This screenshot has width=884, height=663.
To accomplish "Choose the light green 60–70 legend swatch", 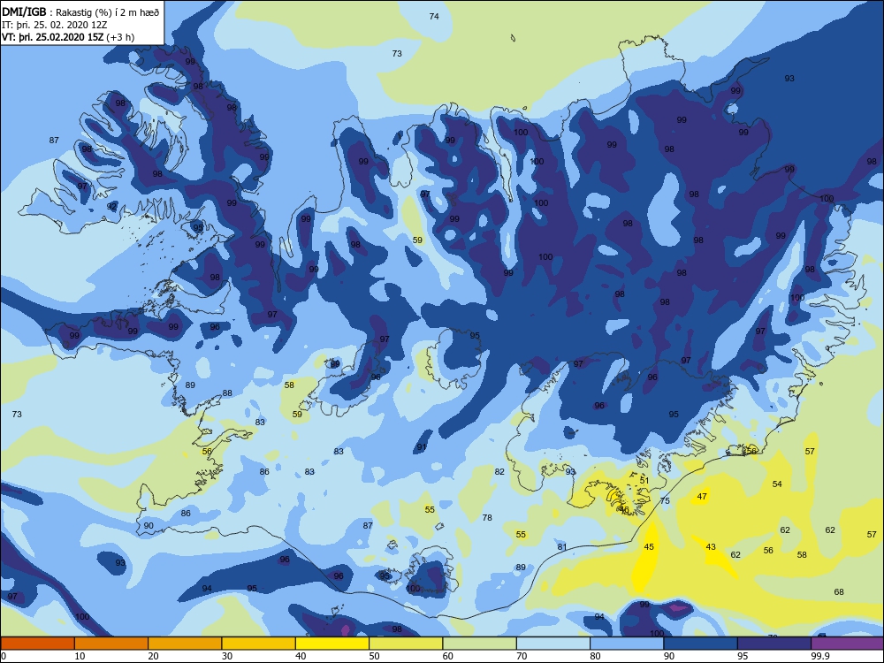I will (480, 644).
